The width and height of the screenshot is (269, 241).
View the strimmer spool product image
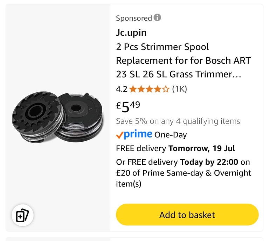(x=57, y=117)
